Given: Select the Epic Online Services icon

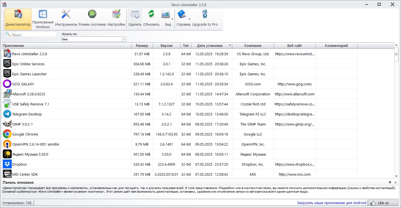Looking at the screenshot, I should 7,64.
